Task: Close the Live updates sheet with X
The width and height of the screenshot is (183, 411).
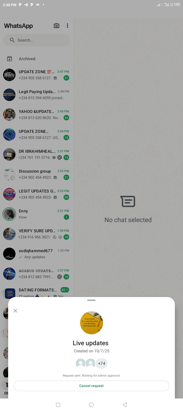Action: click(x=15, y=311)
